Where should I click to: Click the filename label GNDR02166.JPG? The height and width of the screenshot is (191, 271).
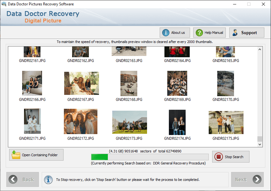point(32,100)
